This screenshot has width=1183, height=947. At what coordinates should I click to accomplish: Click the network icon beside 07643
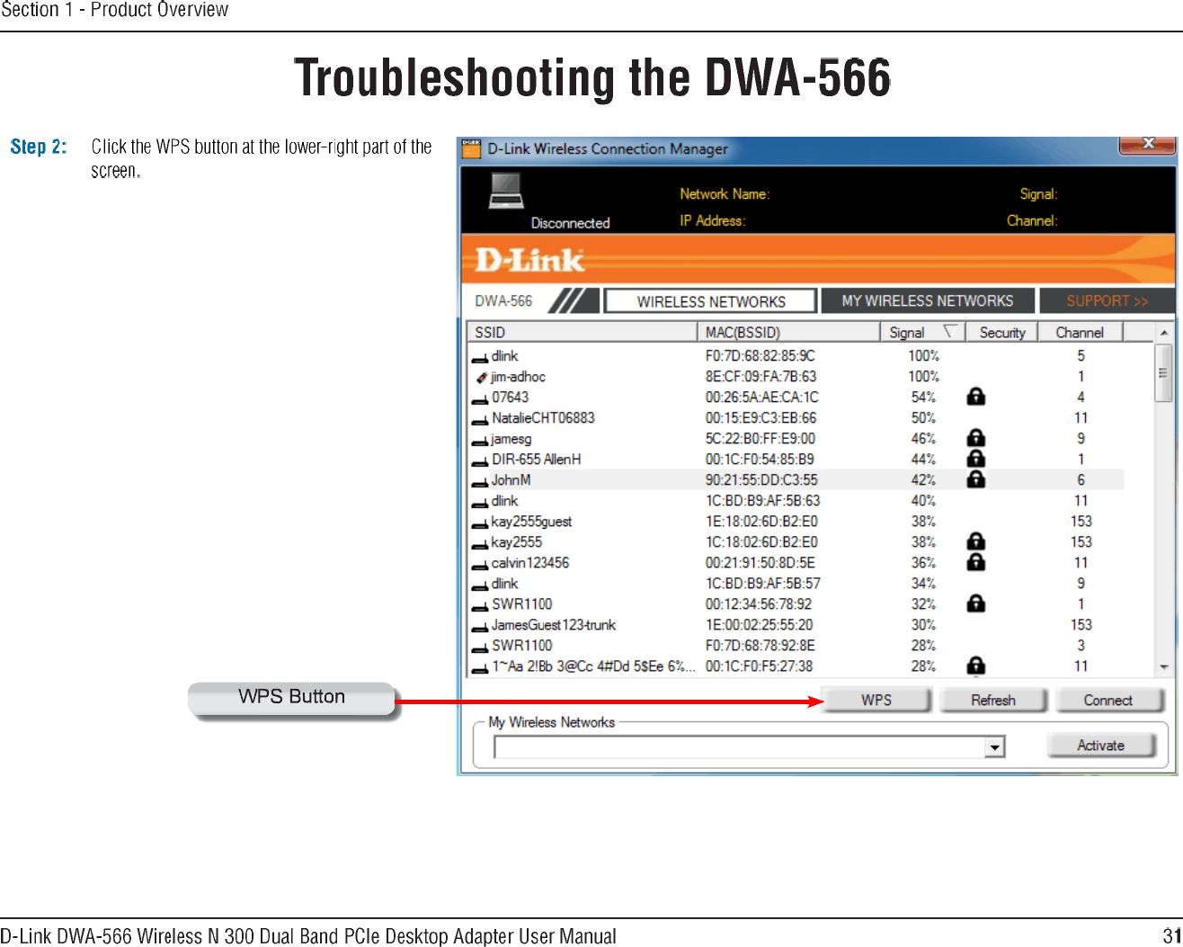point(481,398)
